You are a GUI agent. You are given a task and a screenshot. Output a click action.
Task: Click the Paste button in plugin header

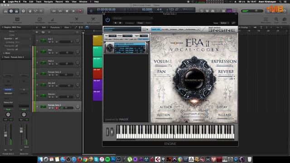click(148, 23)
